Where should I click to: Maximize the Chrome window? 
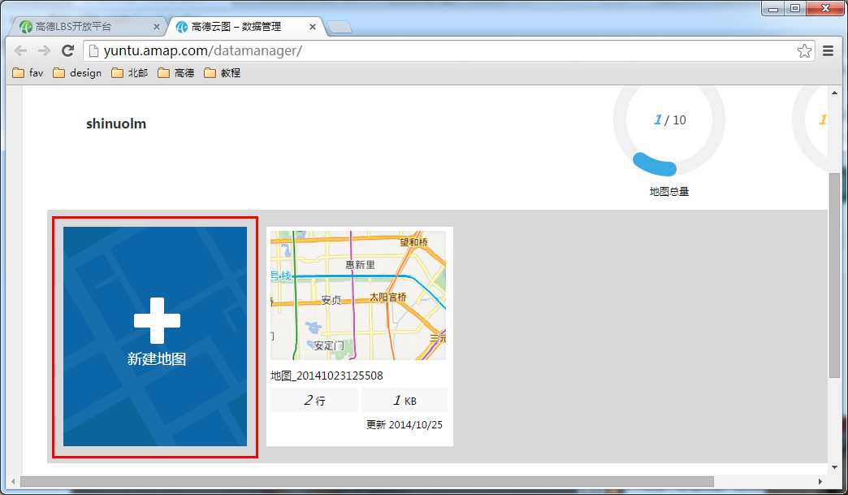795,9
